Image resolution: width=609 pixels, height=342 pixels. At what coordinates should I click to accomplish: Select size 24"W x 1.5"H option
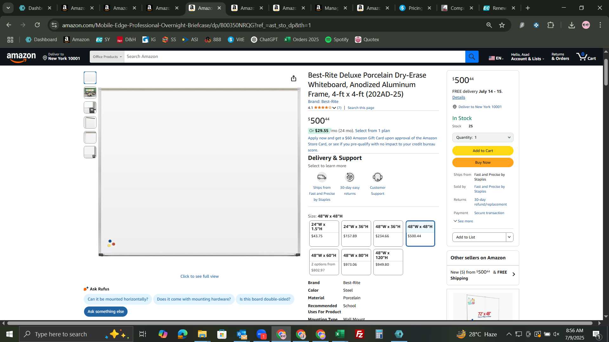[x=324, y=233]
